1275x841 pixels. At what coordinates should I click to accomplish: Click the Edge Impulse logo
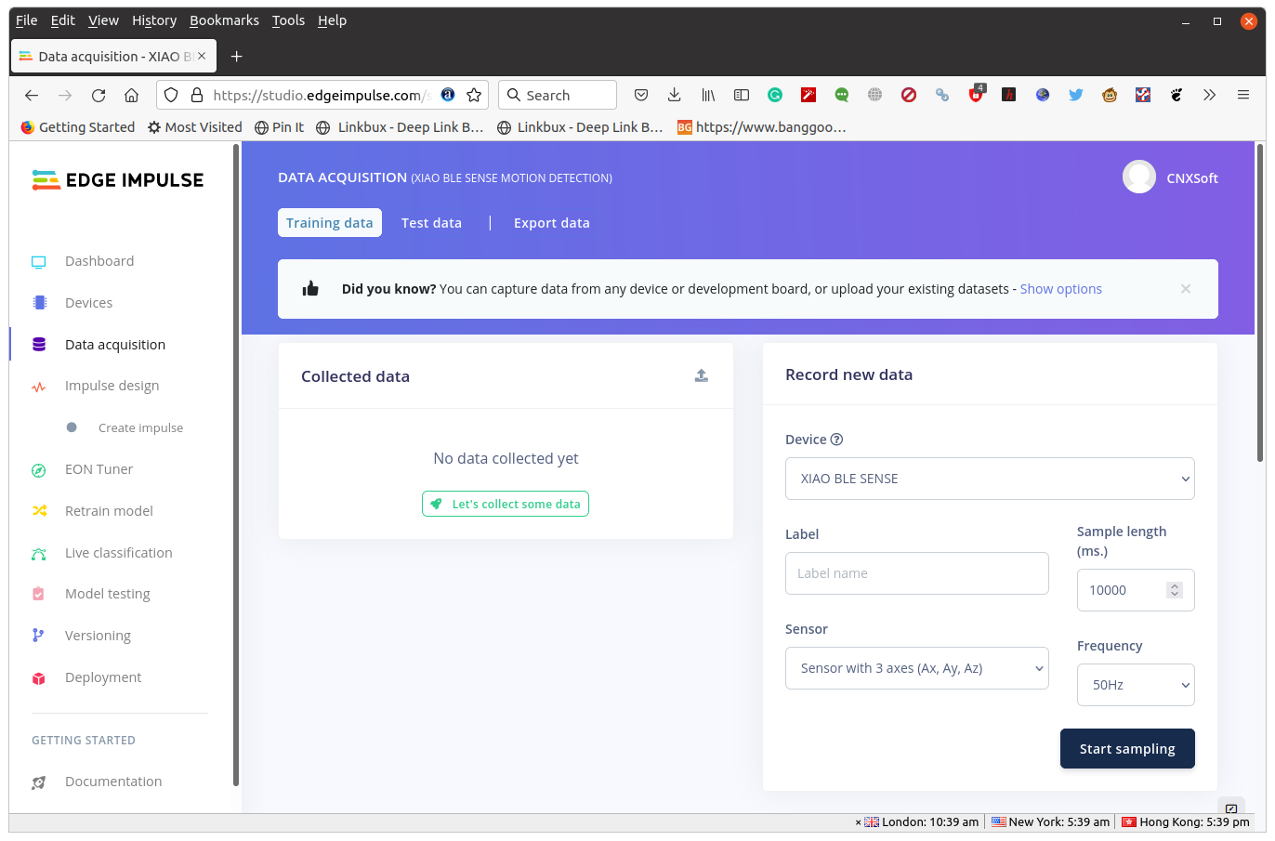point(117,180)
